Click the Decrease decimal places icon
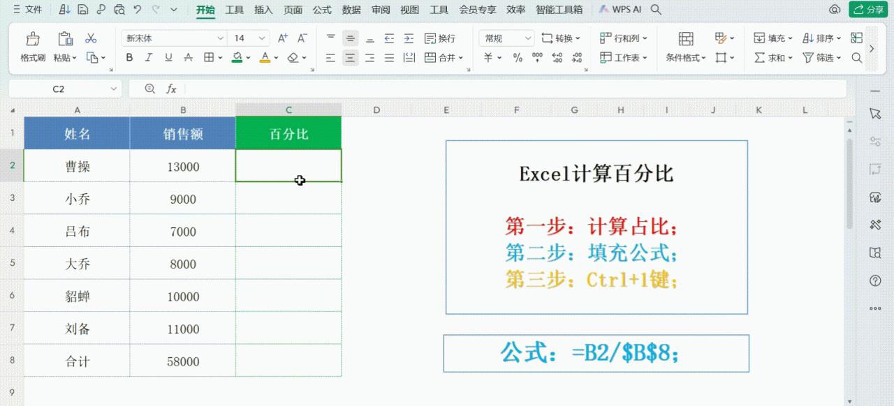The image size is (894, 406). (x=578, y=58)
